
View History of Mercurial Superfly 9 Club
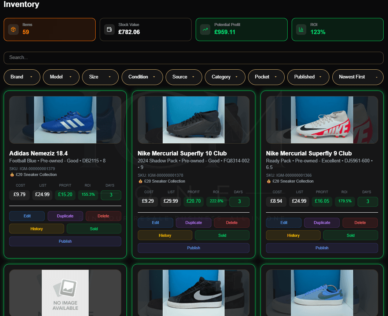point(293,235)
